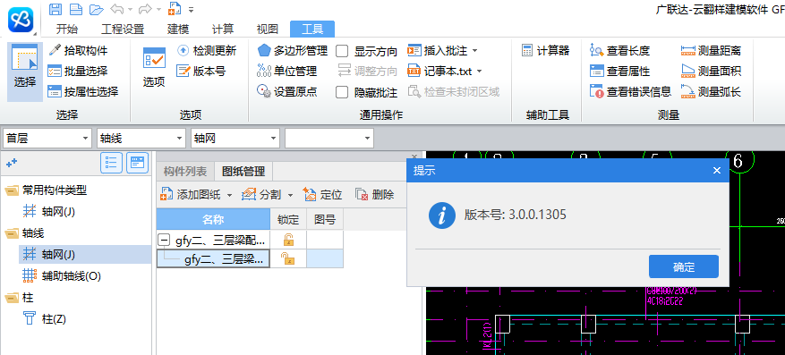Image resolution: width=785 pixels, height=355 pixels.
Task: Collapse the 柱 folder
Action: pyautogui.click(x=12, y=298)
